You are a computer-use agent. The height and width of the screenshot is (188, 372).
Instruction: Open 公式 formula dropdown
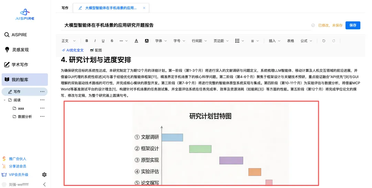306,41
